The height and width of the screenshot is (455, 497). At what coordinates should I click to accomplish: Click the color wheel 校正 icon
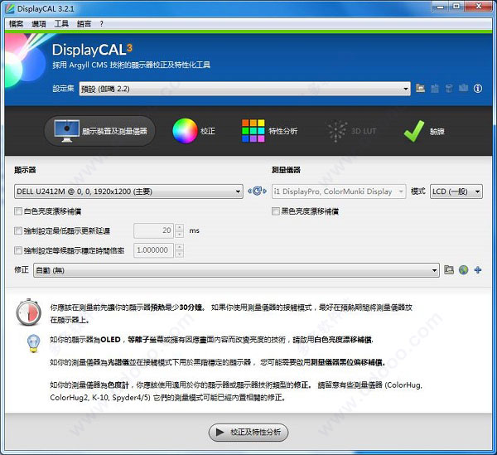tap(185, 131)
